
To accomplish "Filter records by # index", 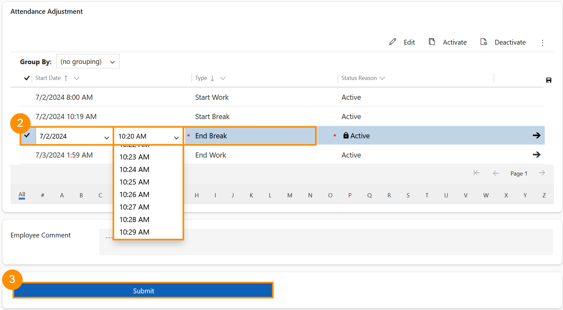I will [x=42, y=195].
